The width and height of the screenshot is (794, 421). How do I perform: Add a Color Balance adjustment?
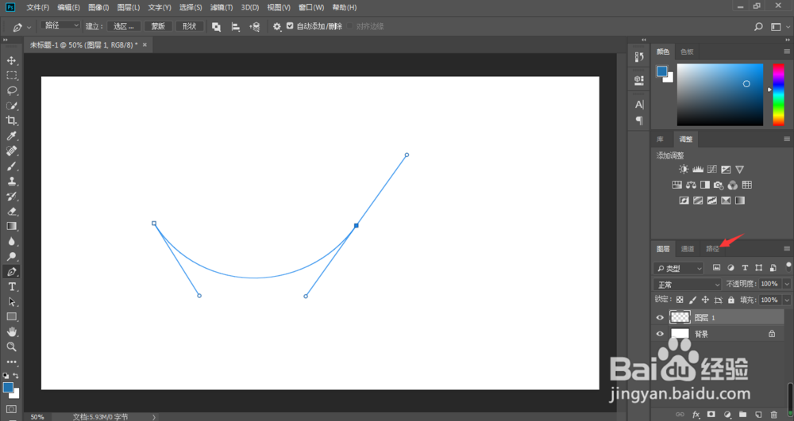pos(691,185)
